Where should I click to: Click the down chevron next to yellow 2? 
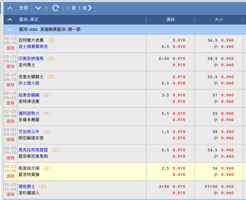38,8
